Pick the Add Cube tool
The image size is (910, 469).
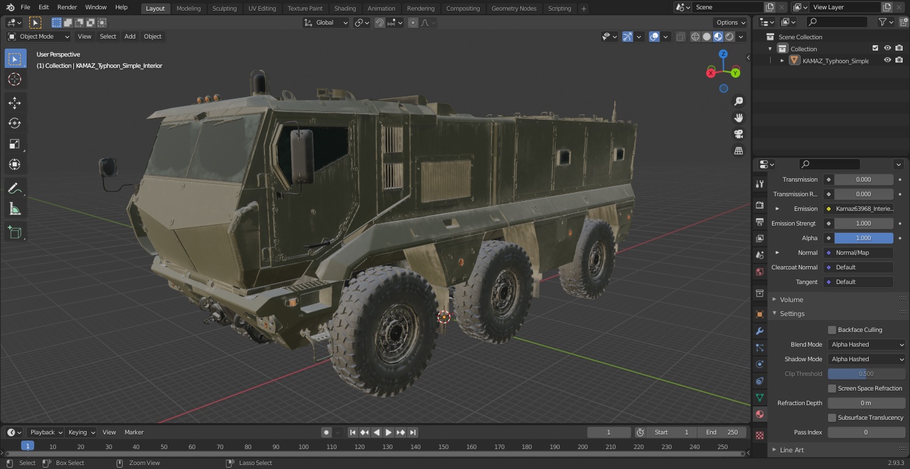tap(15, 232)
